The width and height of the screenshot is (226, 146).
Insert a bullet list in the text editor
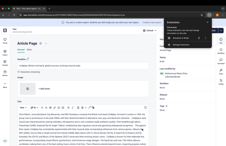[x=42, y=107]
